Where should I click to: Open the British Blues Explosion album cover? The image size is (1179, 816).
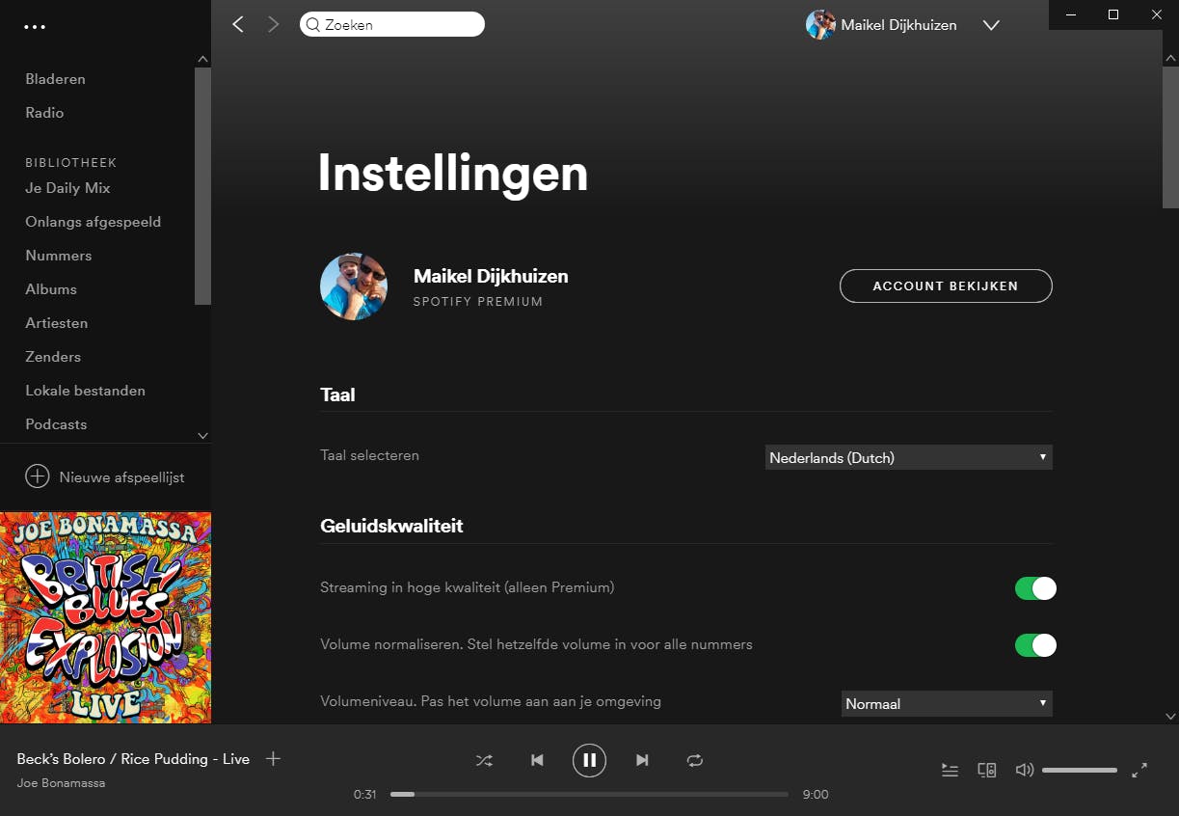pos(105,618)
